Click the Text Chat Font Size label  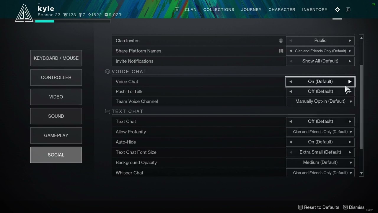point(136,152)
